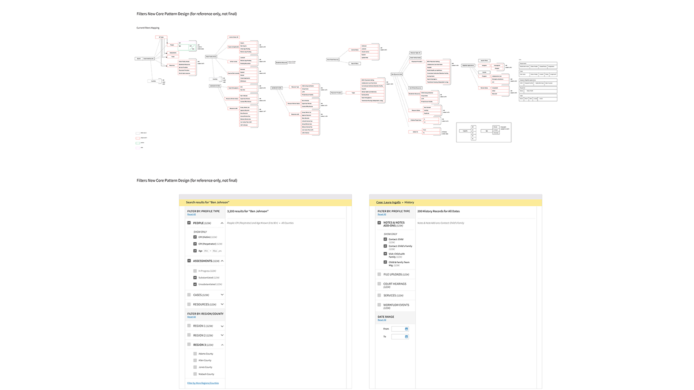Open the To date calendar picker

click(406, 337)
